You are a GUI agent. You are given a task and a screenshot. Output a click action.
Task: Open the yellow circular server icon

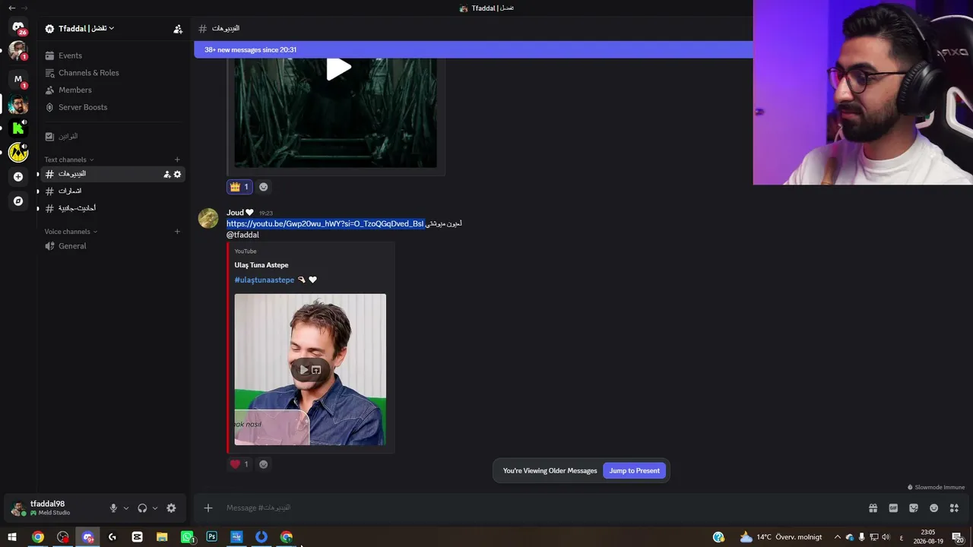(x=18, y=152)
